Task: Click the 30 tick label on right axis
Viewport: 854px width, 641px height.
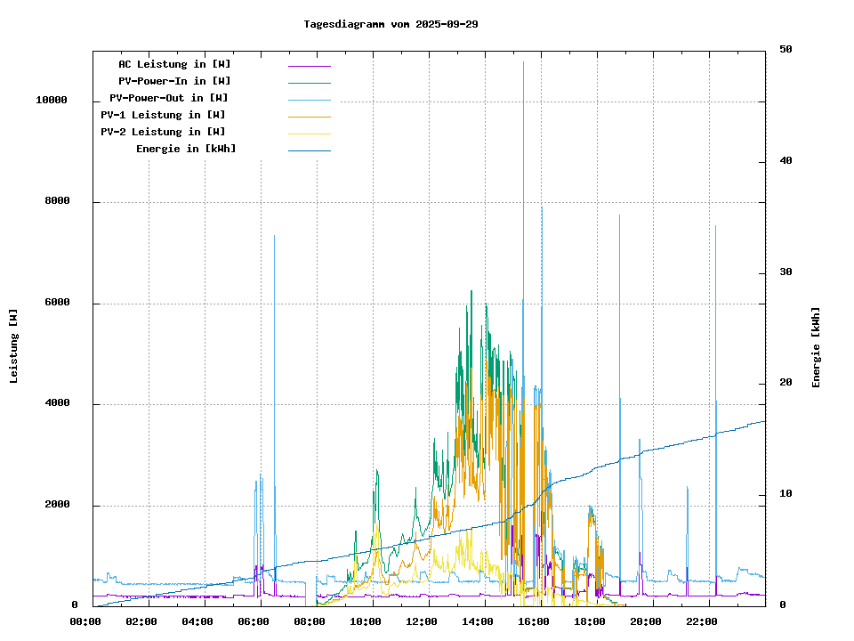Action: 786,272
